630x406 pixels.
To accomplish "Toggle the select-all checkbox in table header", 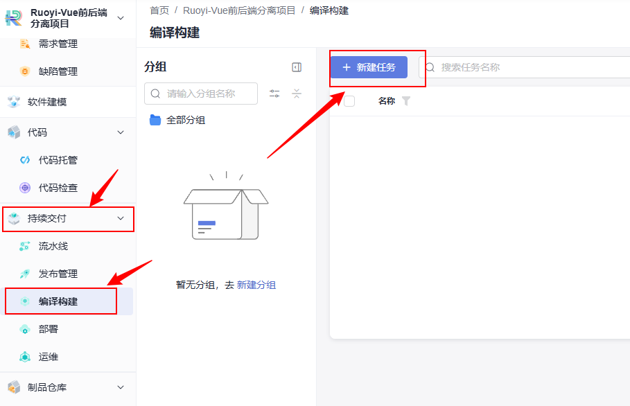I will coord(349,100).
